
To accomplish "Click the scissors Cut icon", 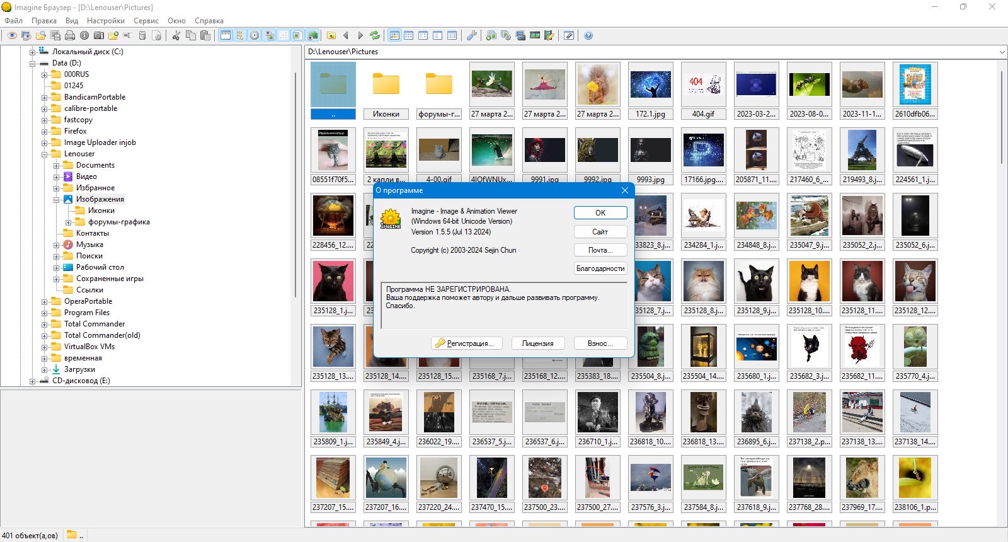I will (176, 35).
